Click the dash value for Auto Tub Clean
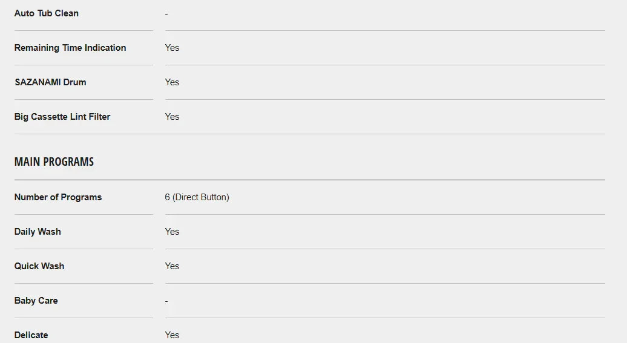The image size is (627, 343). [x=166, y=14]
